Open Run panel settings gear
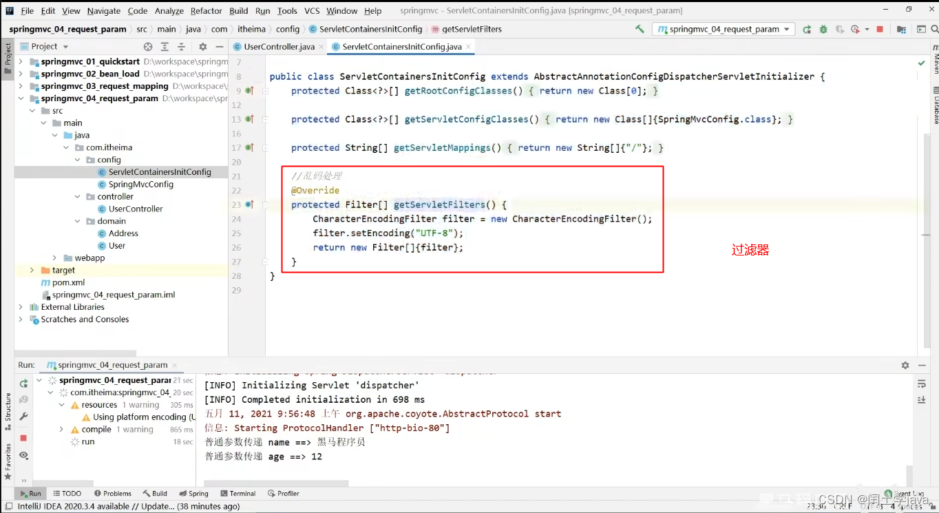 [905, 365]
